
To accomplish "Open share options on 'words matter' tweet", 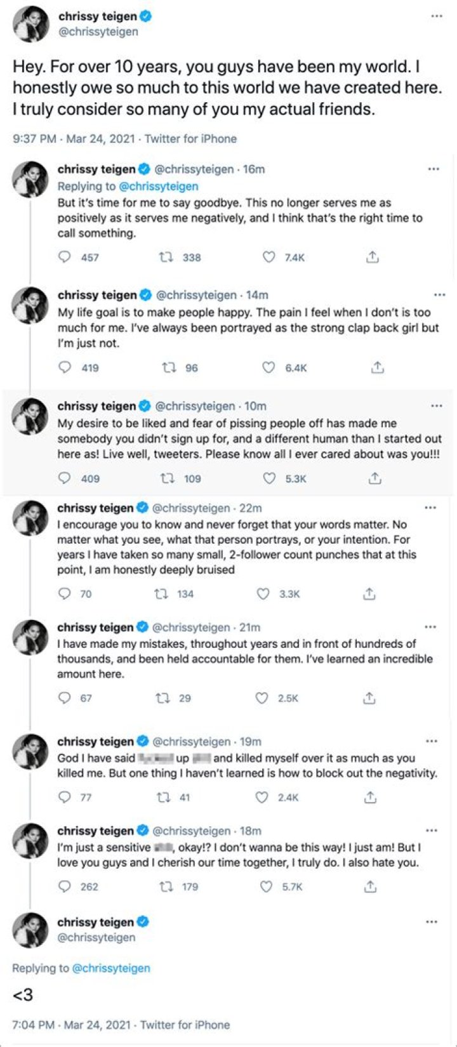I will pyautogui.click(x=368, y=593).
